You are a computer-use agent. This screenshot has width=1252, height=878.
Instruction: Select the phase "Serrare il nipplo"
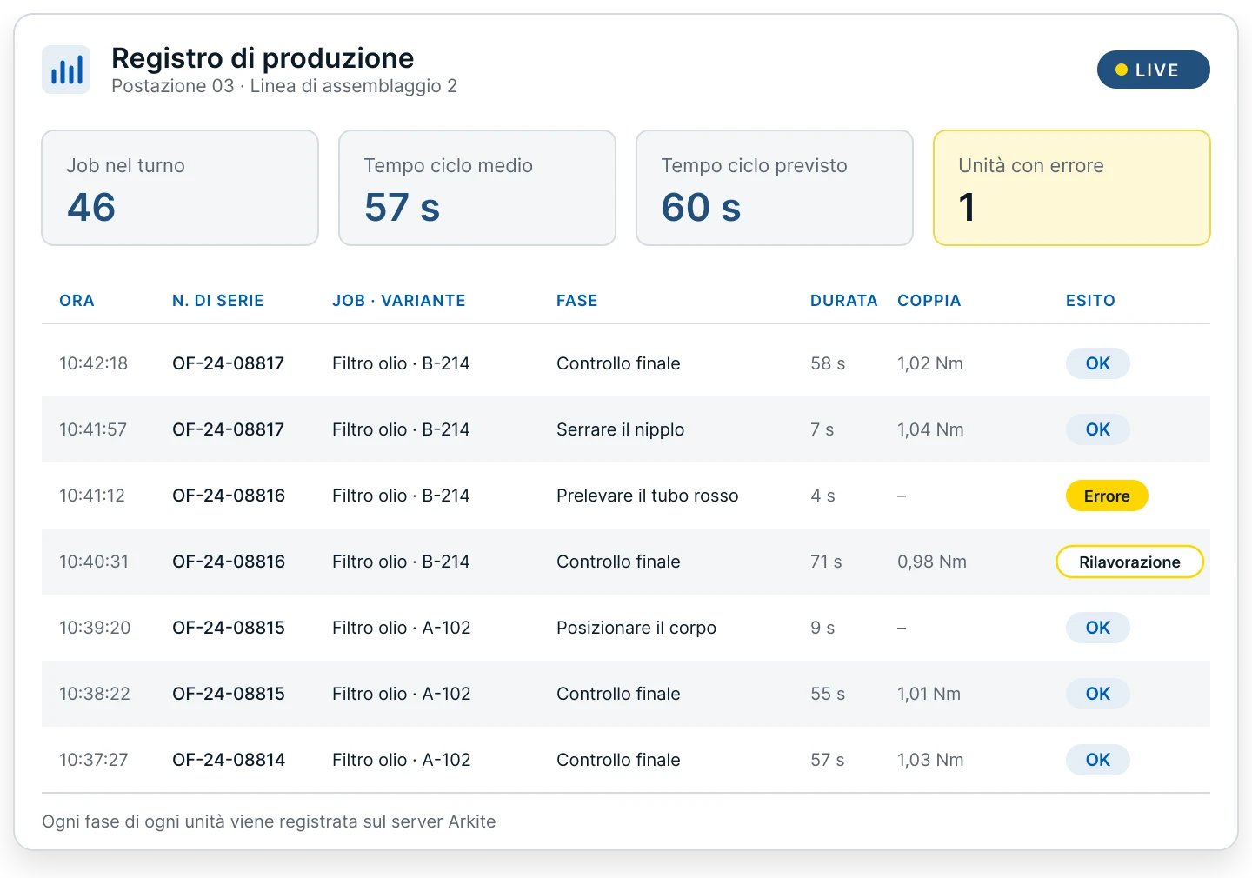coord(621,429)
